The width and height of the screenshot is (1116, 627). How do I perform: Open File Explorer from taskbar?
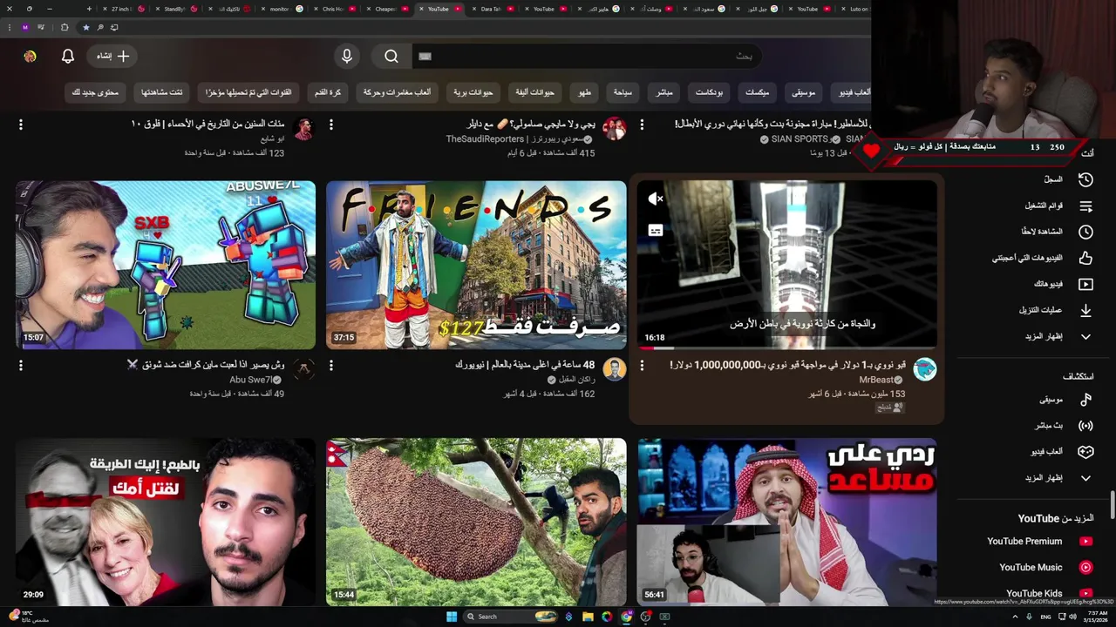[588, 617]
